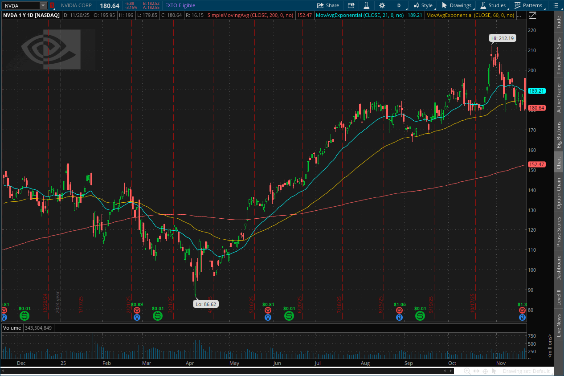
Task: Click the blue lightbulb icon near June earnings
Action: (268, 317)
